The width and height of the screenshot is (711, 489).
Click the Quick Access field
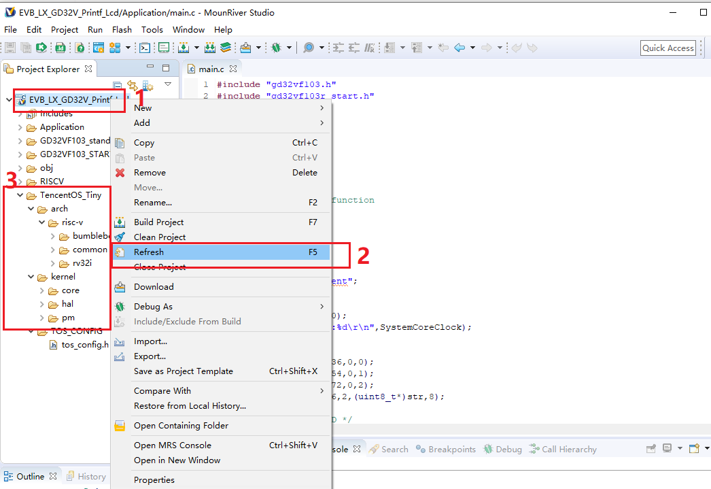tap(668, 48)
